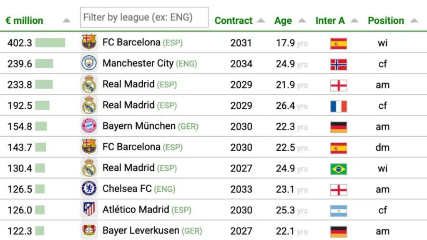Click the Bayer Leverkusen club logo
This screenshot has width=427, height=240.
click(x=89, y=230)
